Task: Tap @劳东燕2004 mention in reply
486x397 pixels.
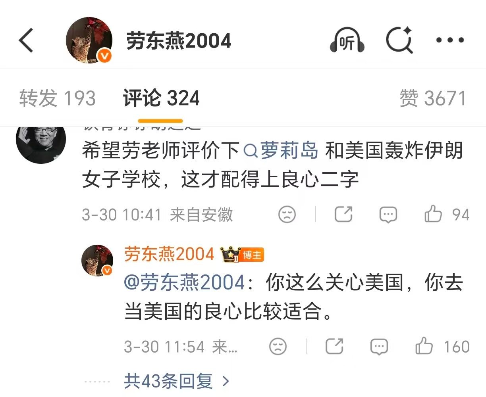Action: click(x=185, y=283)
